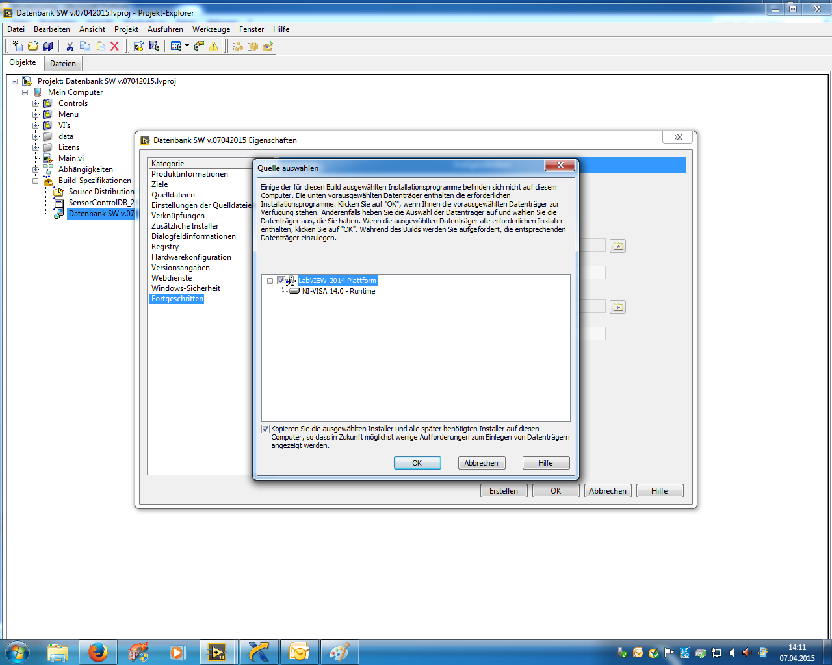The height and width of the screenshot is (665, 832).
Task: Click the Build-Spezifikationen package icon
Action: 47,181
